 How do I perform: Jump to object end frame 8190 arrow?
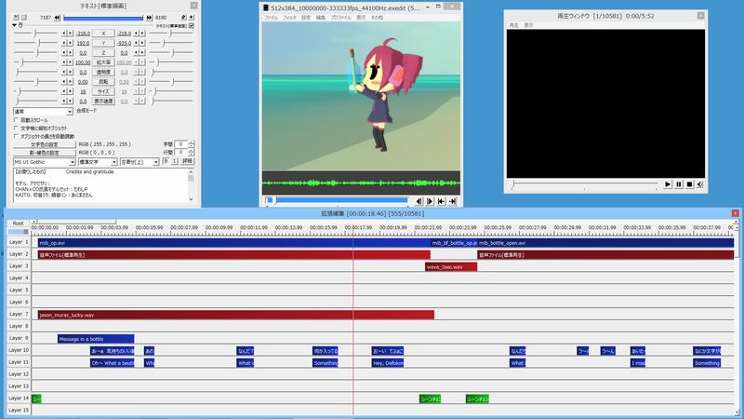pyautogui.click(x=150, y=18)
